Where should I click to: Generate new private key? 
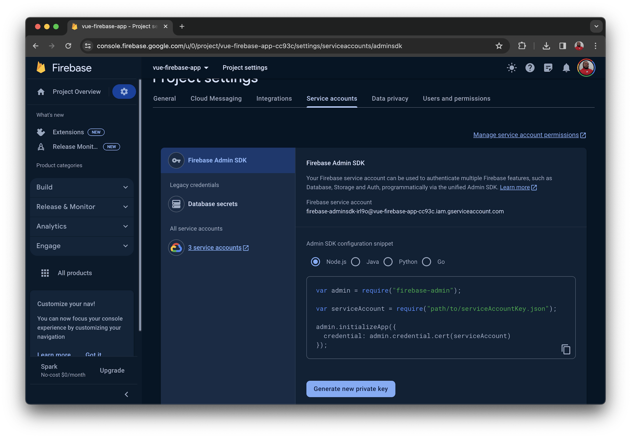click(x=351, y=389)
